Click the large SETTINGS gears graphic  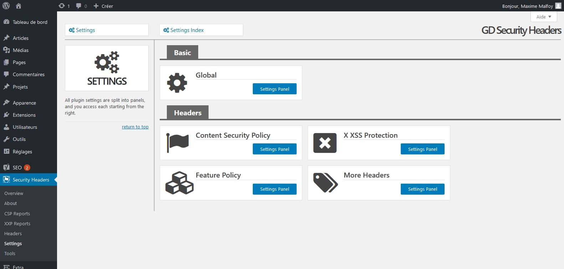click(x=107, y=62)
